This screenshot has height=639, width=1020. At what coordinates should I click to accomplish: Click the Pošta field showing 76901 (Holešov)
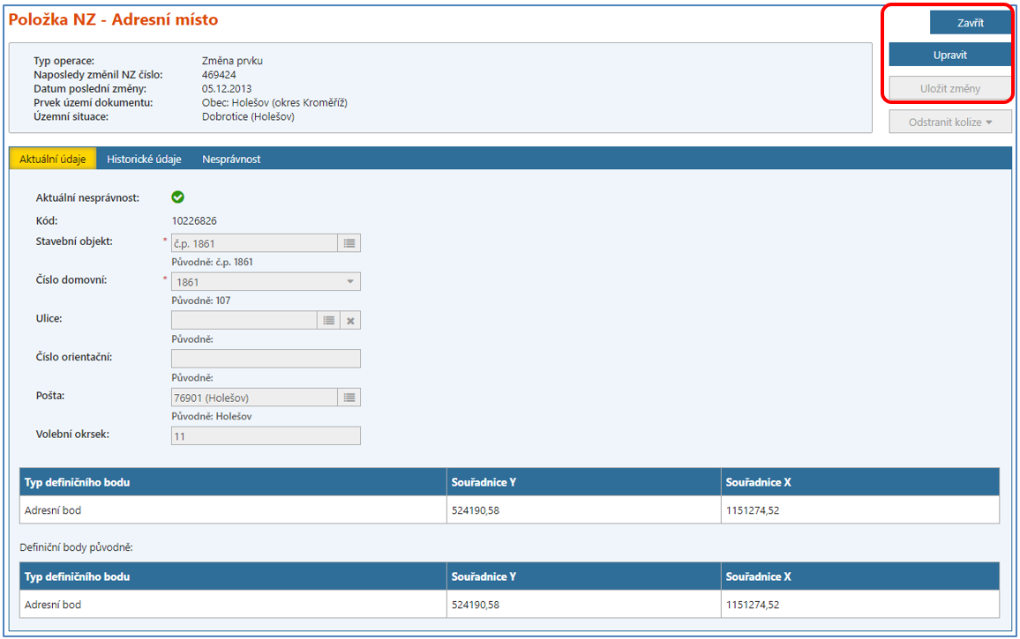(253, 398)
